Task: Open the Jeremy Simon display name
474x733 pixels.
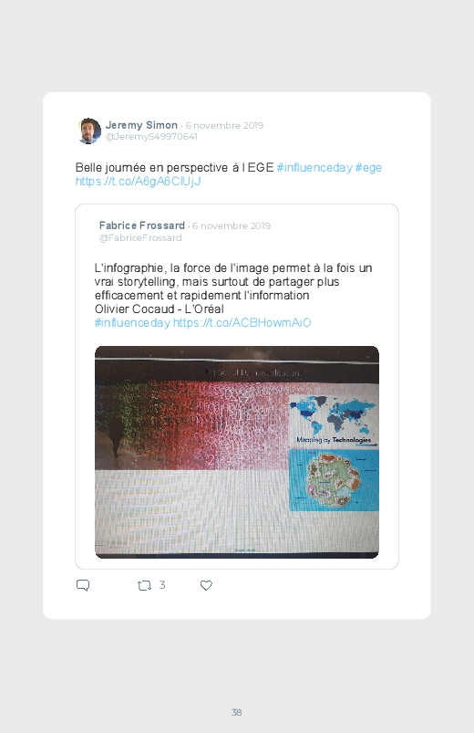Action: 141,125
